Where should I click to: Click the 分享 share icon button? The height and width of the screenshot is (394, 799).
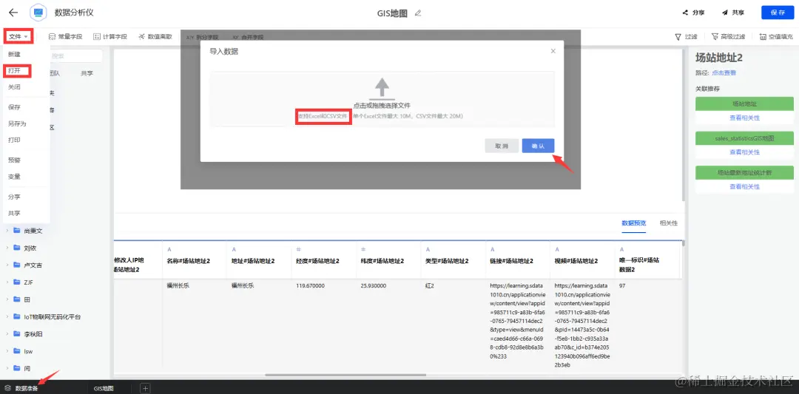click(x=693, y=13)
